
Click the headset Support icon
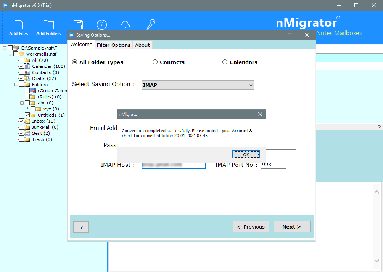[x=125, y=25]
